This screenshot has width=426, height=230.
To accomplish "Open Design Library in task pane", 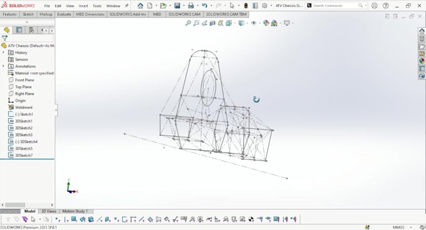I will coord(422,39).
